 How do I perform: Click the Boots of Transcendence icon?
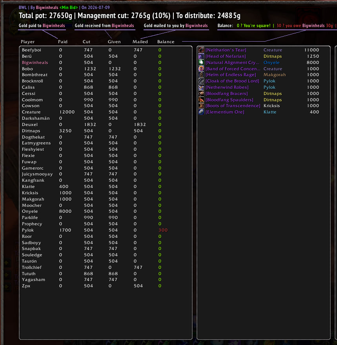(201, 106)
